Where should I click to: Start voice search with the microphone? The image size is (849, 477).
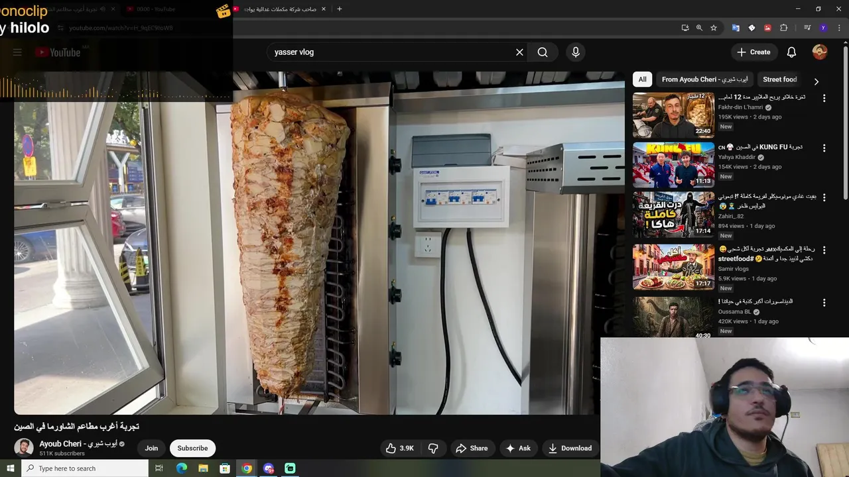(x=576, y=52)
